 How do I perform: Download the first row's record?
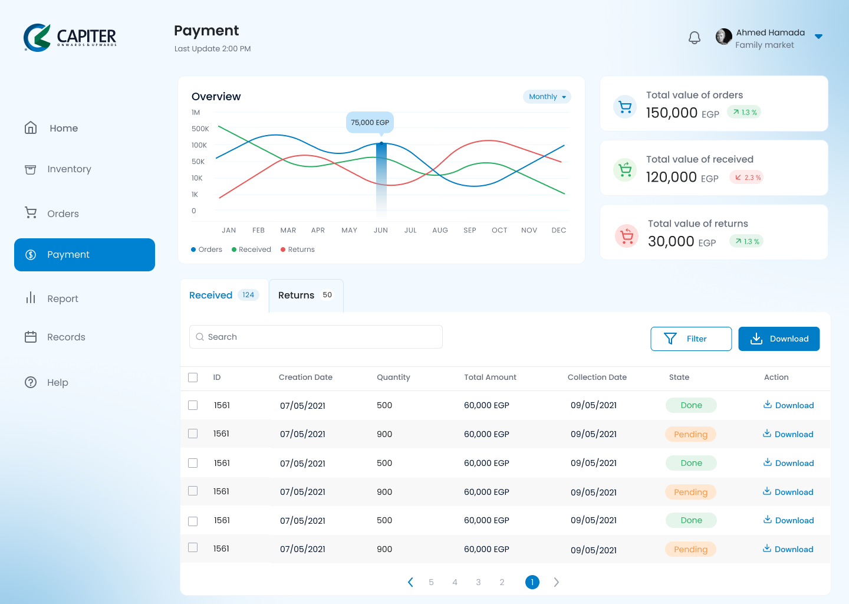point(788,405)
